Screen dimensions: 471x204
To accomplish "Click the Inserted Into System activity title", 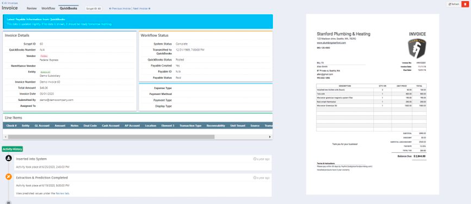I will (31, 159).
